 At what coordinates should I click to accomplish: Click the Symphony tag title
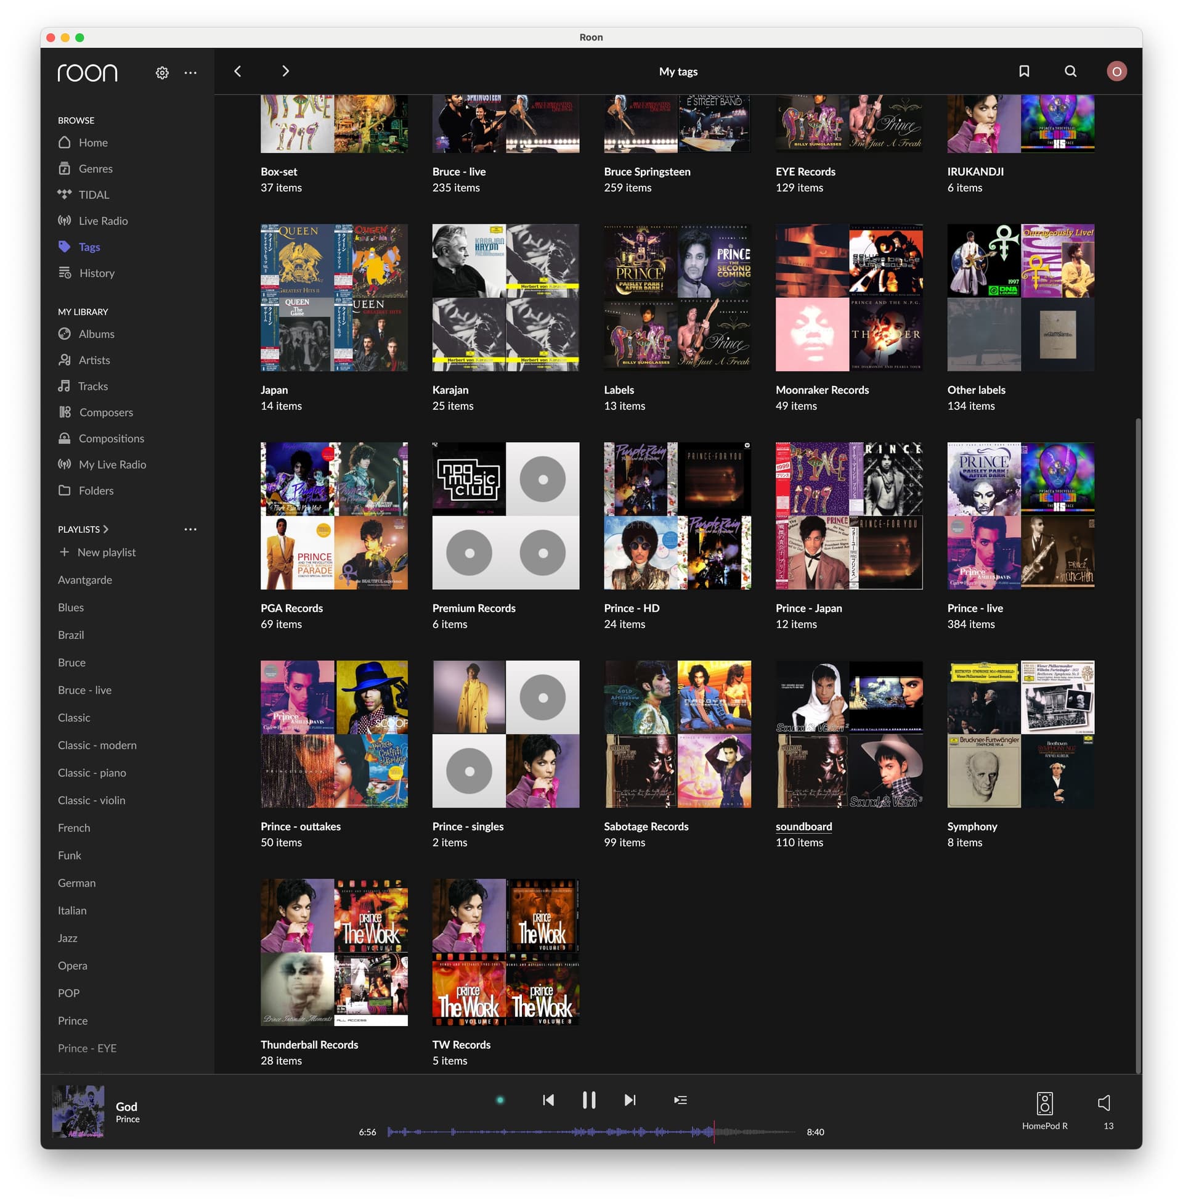coord(972,826)
